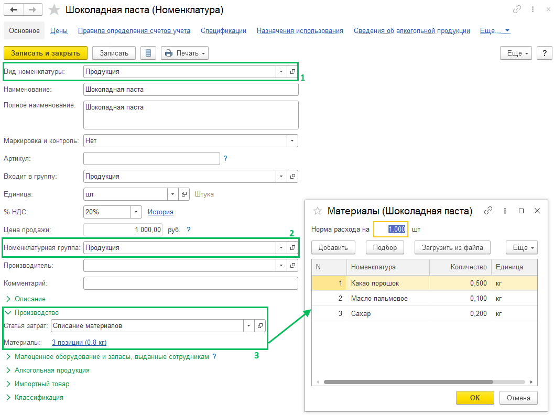Click right arrow of materials horizontal scrollbar
The width and height of the screenshot is (554, 415).
531,382
